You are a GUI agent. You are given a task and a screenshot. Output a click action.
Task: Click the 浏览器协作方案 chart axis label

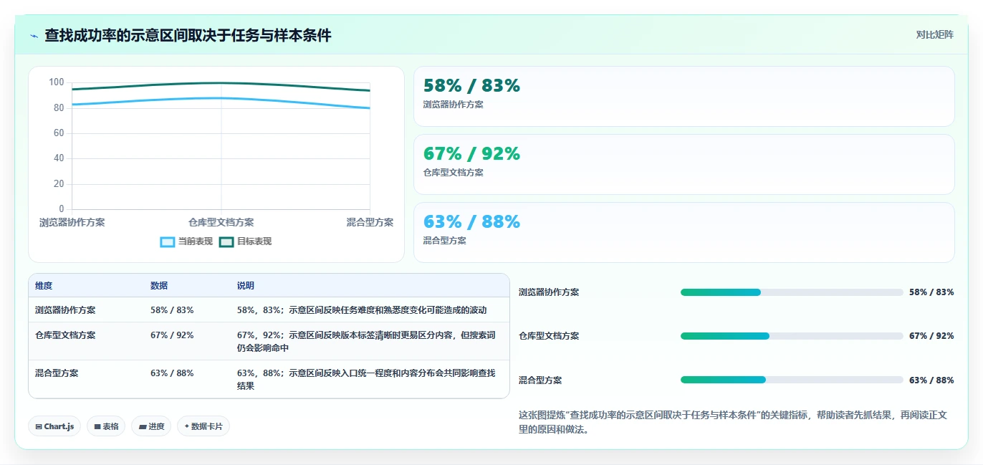[x=72, y=222]
